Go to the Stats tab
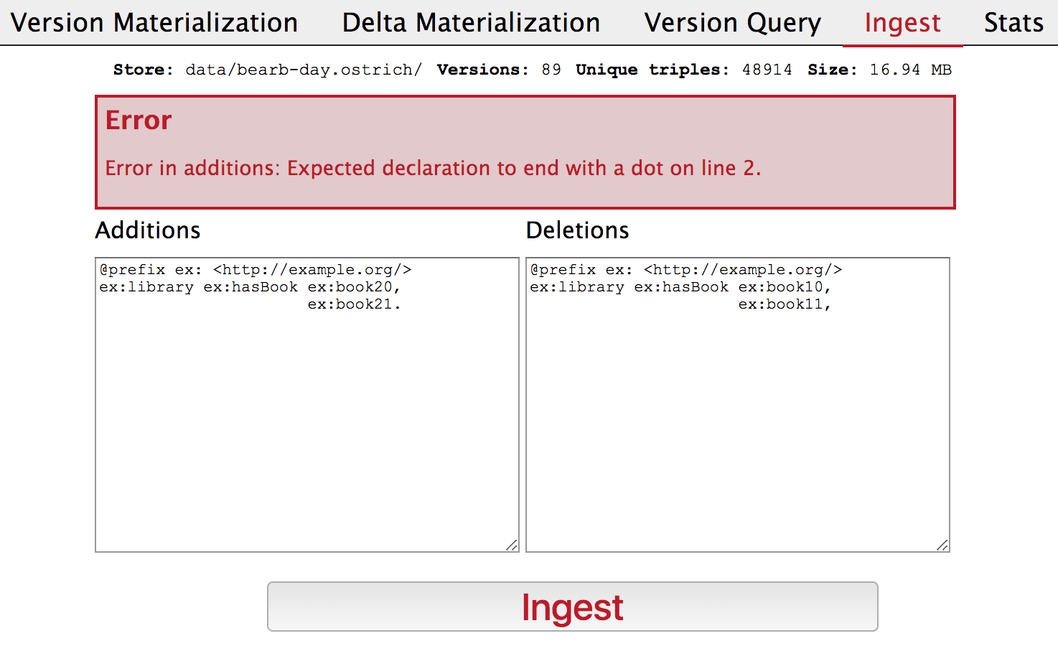Image resolution: width=1058 pixels, height=646 pixels. (1013, 23)
